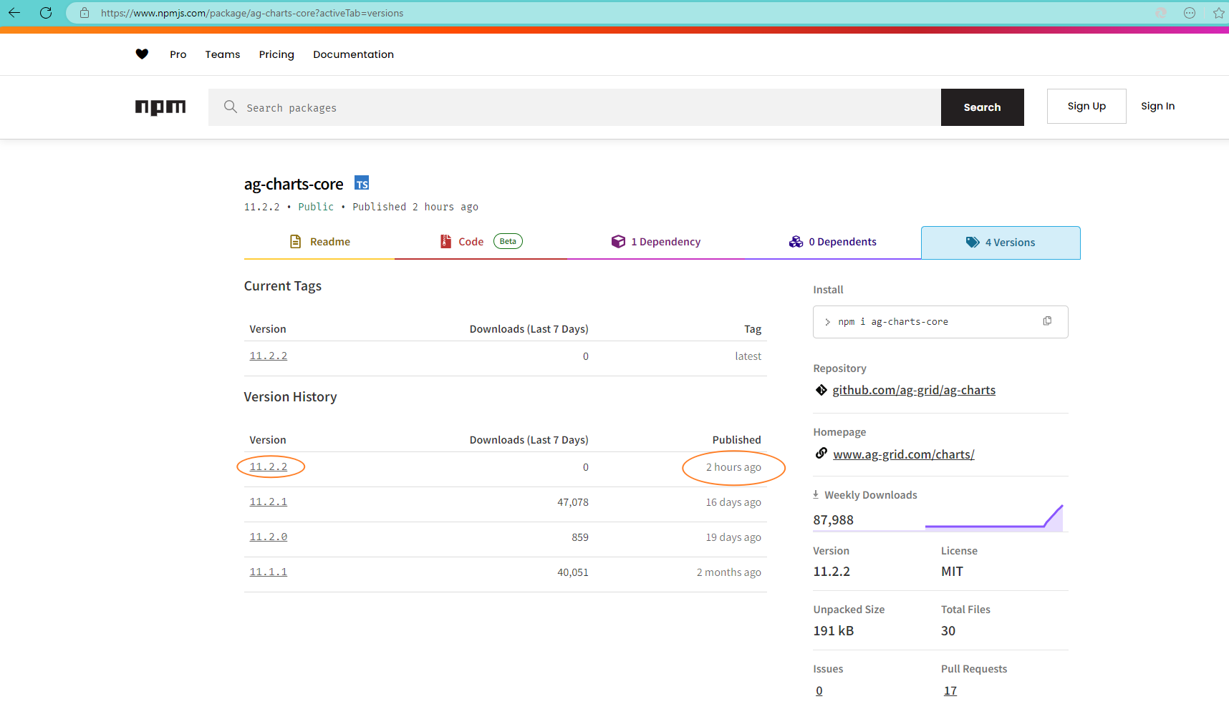This screenshot has height=704, width=1229.
Task: Click the git repository diamond icon
Action: coord(821,390)
